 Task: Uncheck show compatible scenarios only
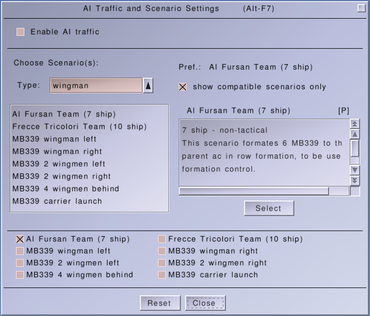(x=182, y=87)
